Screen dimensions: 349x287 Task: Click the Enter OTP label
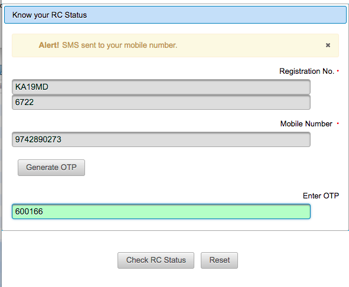tap(321, 195)
